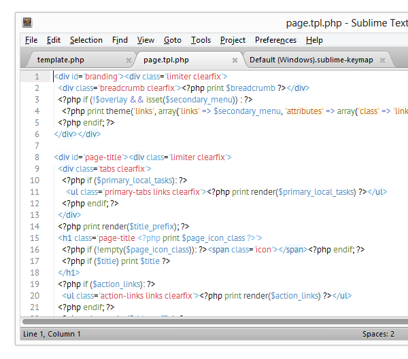This screenshot has height=359, width=408.
Task: Close the Default (Windows).sublime-keymap tab
Action: (x=383, y=60)
